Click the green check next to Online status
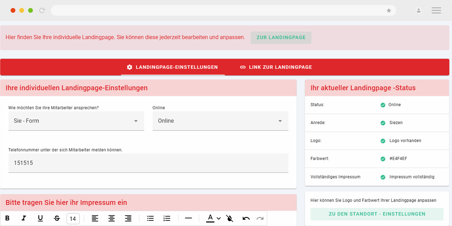452x226 pixels. click(383, 105)
